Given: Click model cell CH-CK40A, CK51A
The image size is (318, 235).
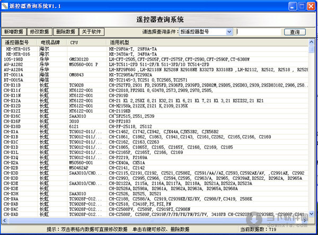Looking at the screenshot, I should click(x=127, y=163).
